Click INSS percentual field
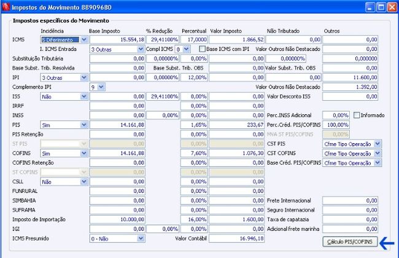 pos(194,115)
